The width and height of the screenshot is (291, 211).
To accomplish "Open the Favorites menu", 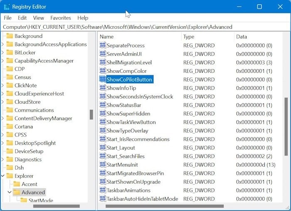I will point(61,18).
